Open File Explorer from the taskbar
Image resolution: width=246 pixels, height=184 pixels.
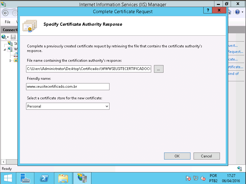pyautogui.click(x=63, y=178)
